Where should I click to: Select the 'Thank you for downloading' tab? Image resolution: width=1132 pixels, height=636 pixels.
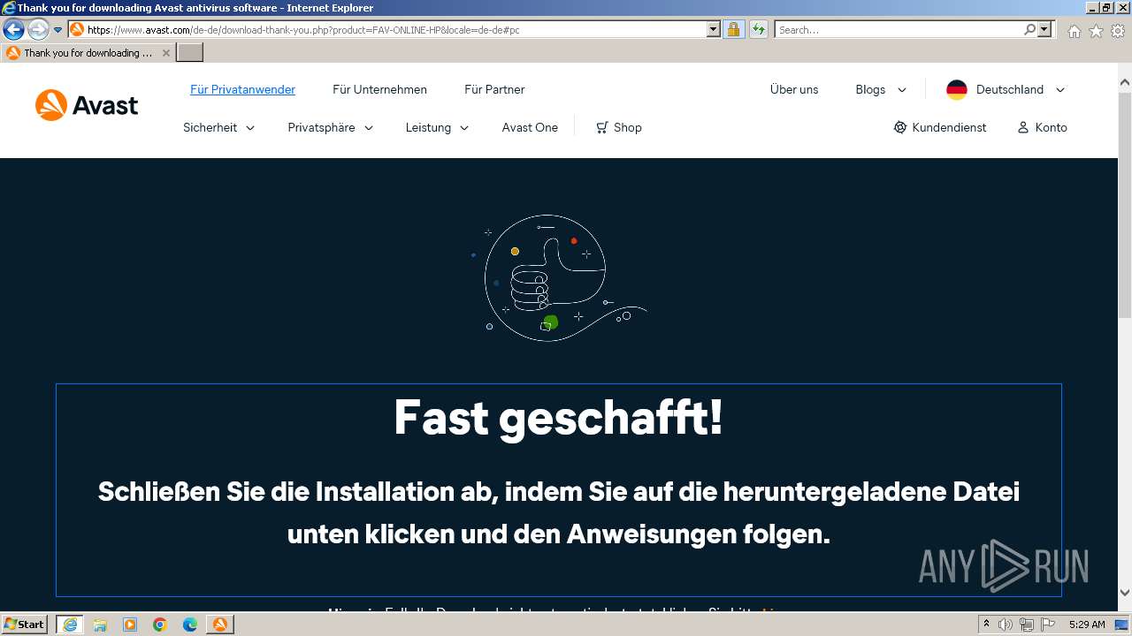pyautogui.click(x=88, y=53)
